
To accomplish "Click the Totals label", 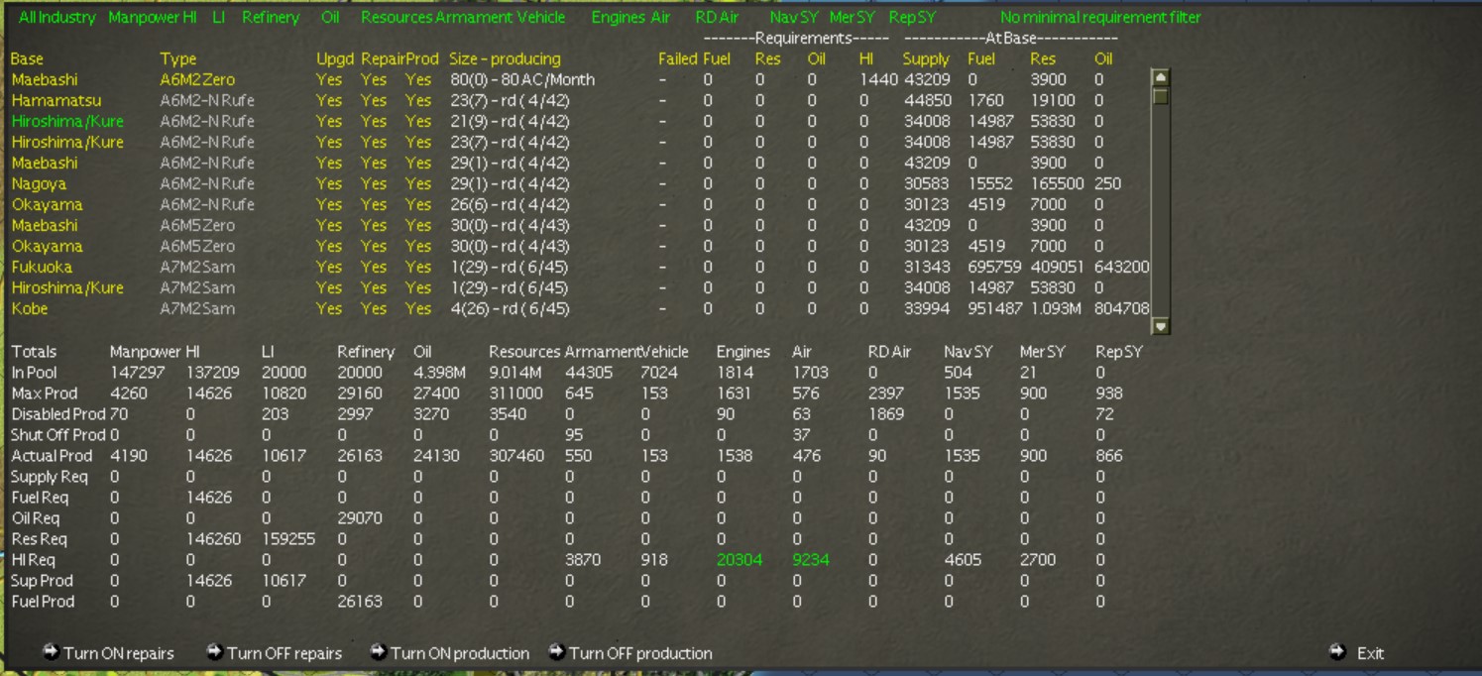I will point(34,352).
